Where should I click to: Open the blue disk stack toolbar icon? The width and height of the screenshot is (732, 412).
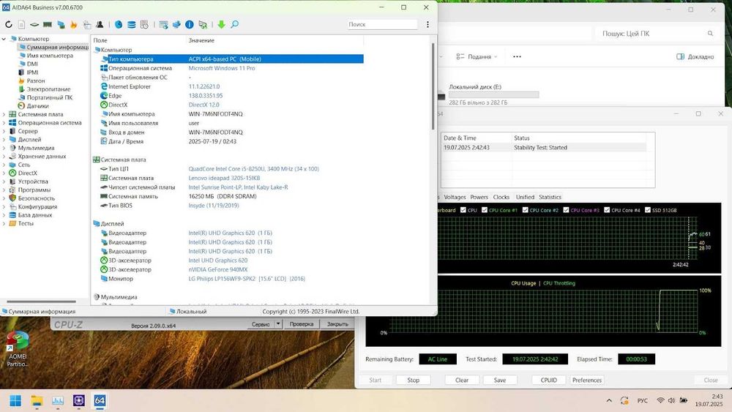[132, 24]
